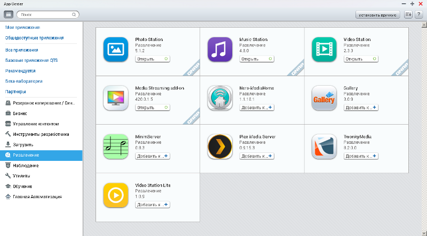The height and width of the screenshot is (236, 427).
Task: Click the Обучение graduation cap icon
Action: click(8, 186)
